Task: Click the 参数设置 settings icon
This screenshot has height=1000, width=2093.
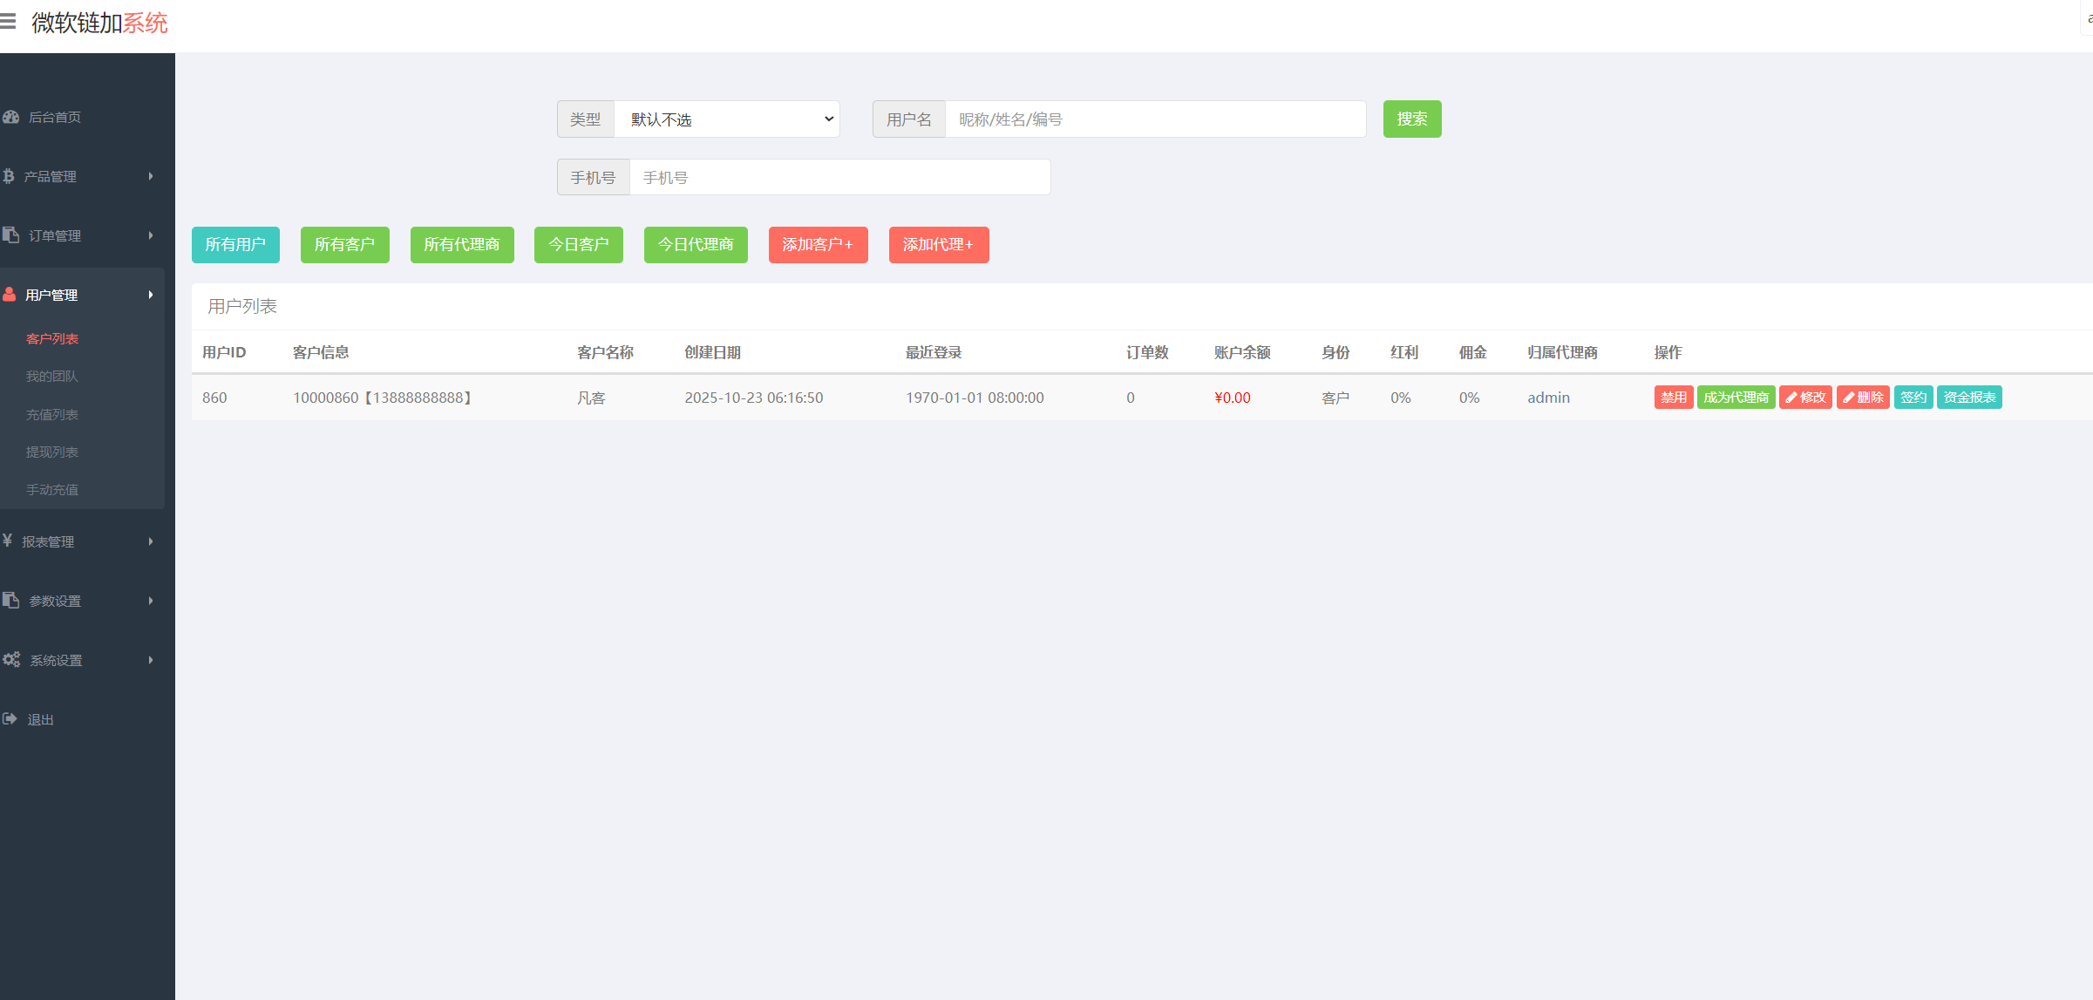Action: coord(11,600)
